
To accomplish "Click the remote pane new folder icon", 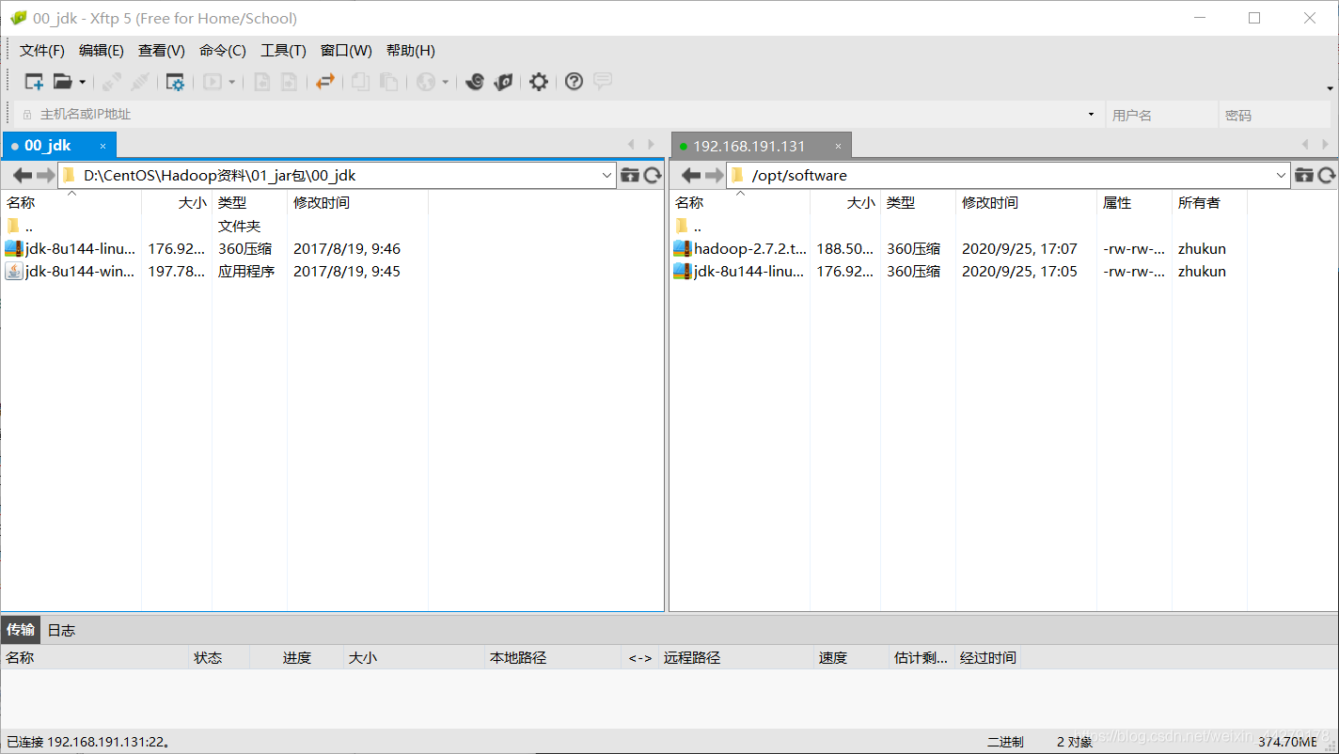I will [x=1304, y=175].
